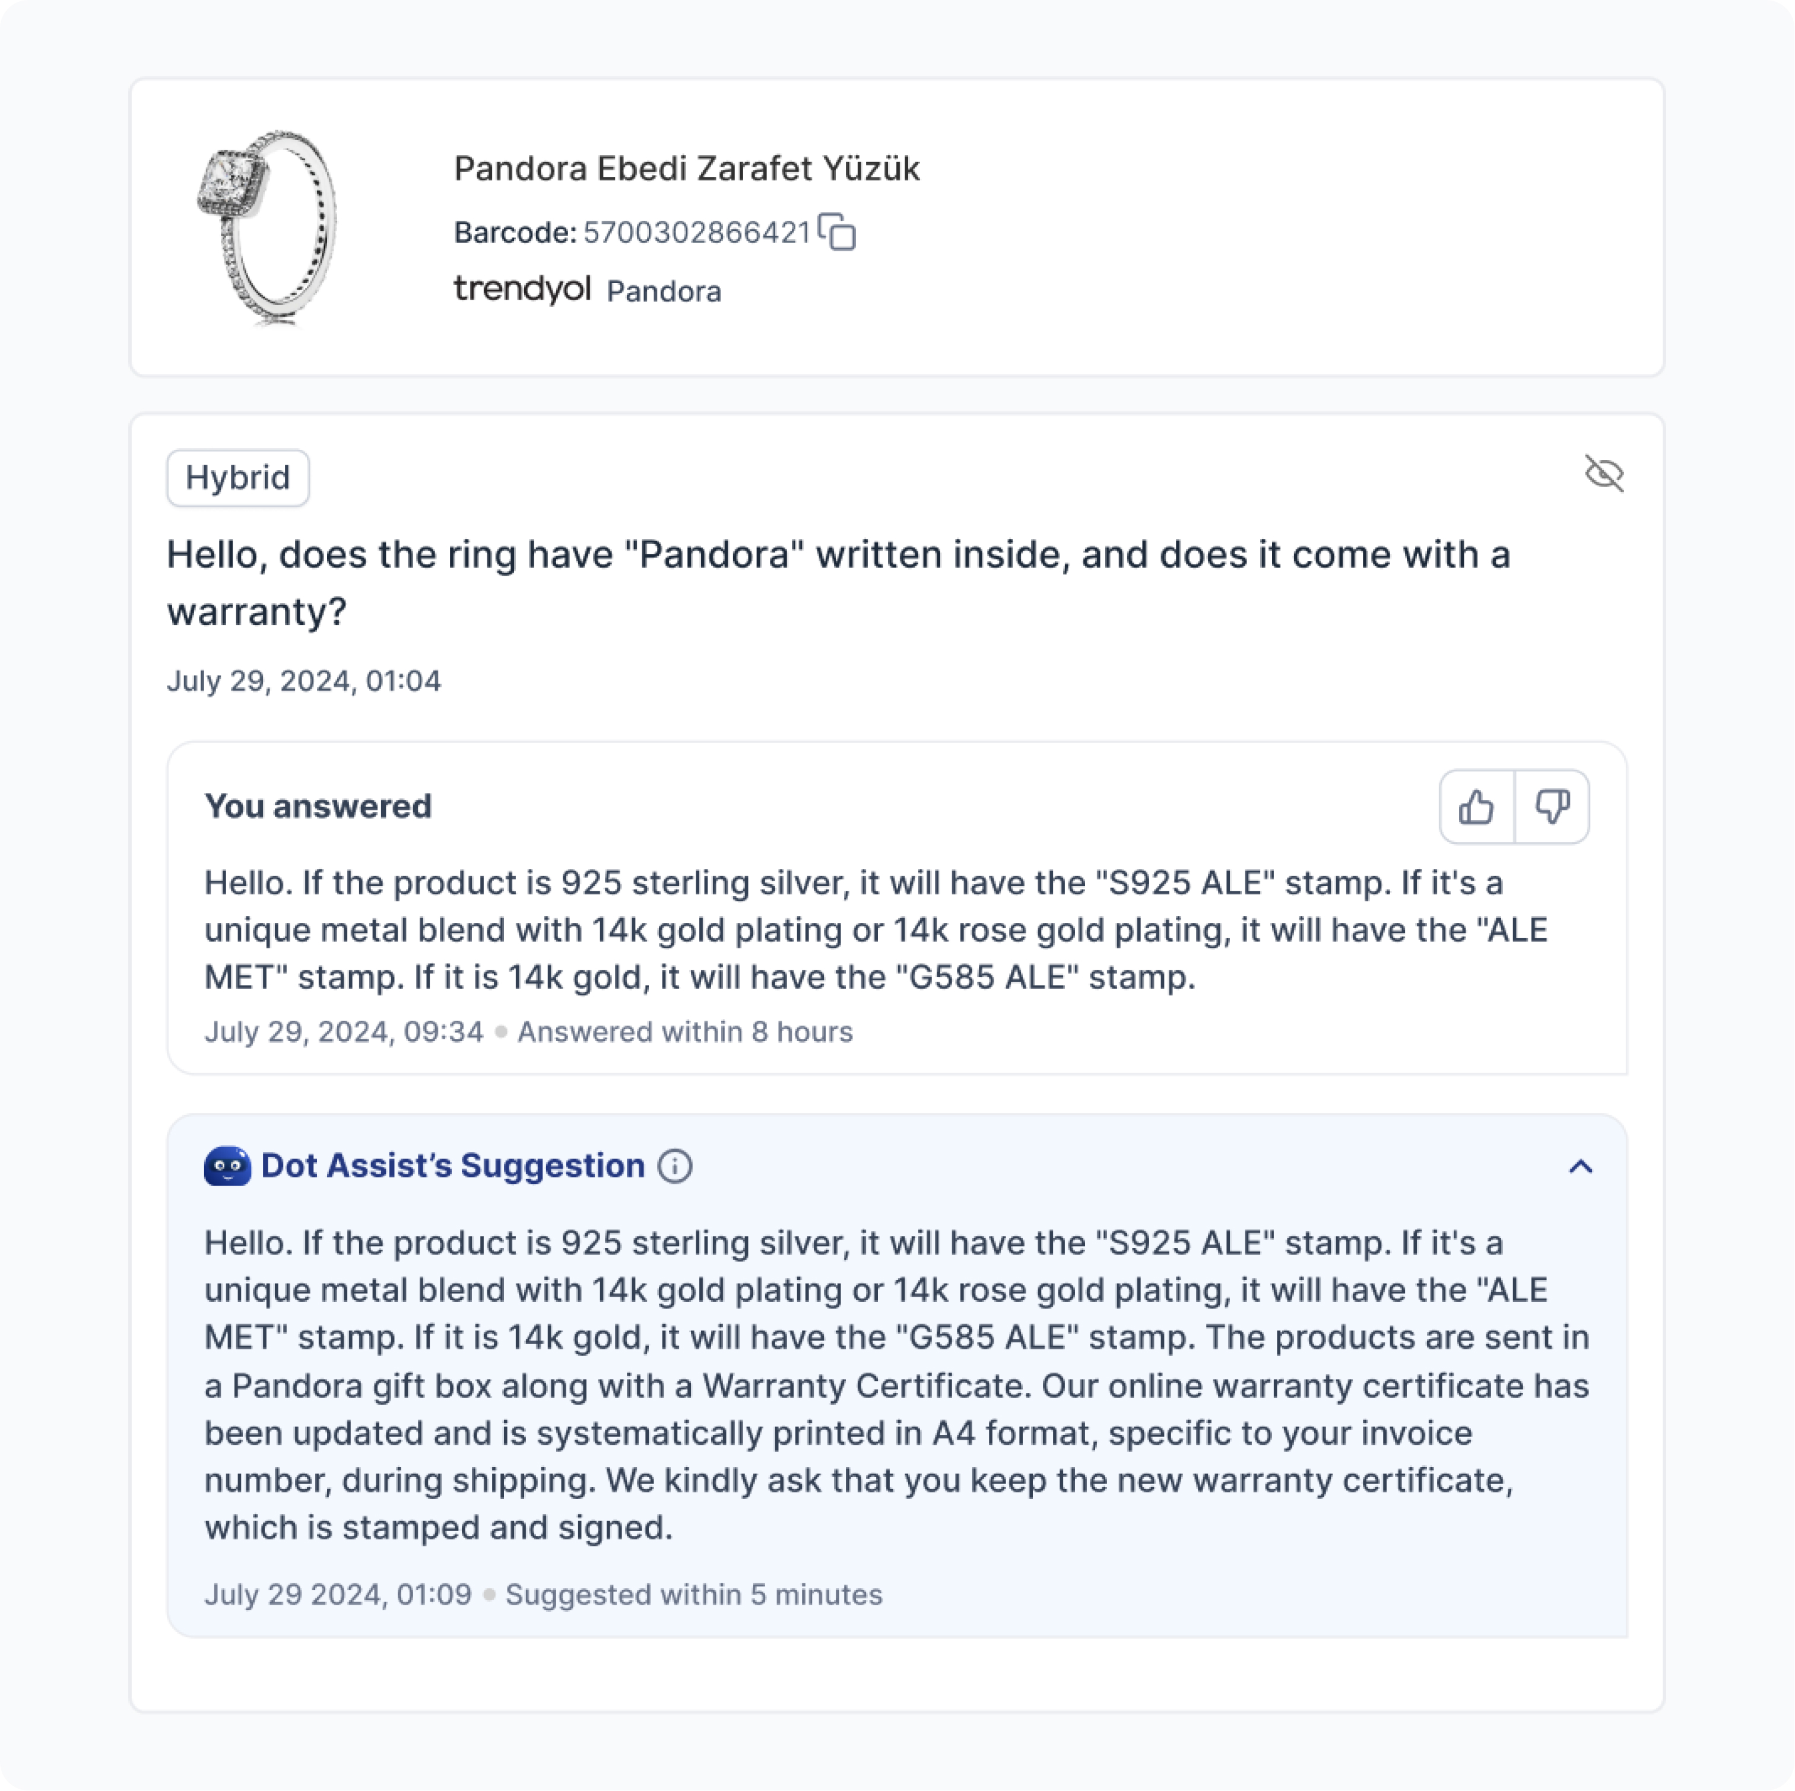Click the Dot Assist's Suggestion heading
Image resolution: width=1795 pixels, height=1791 pixels.
click(452, 1166)
